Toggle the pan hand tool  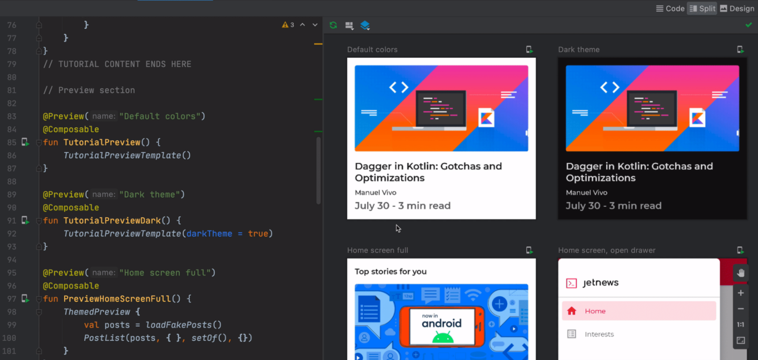click(x=741, y=273)
